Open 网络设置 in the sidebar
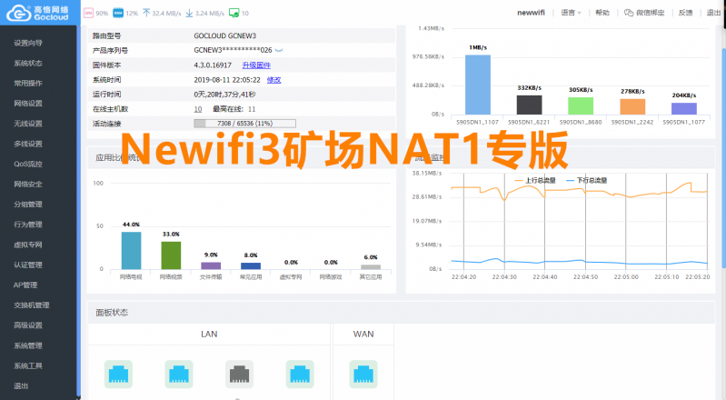Screen dimensions: 726x400 pos(28,104)
